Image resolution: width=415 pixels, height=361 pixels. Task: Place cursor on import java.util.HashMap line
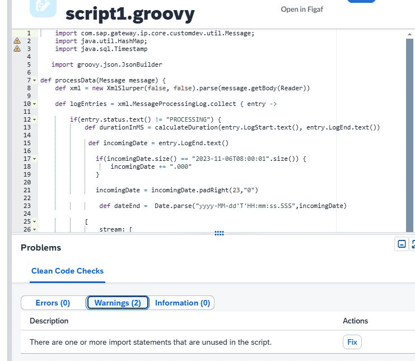click(x=101, y=41)
